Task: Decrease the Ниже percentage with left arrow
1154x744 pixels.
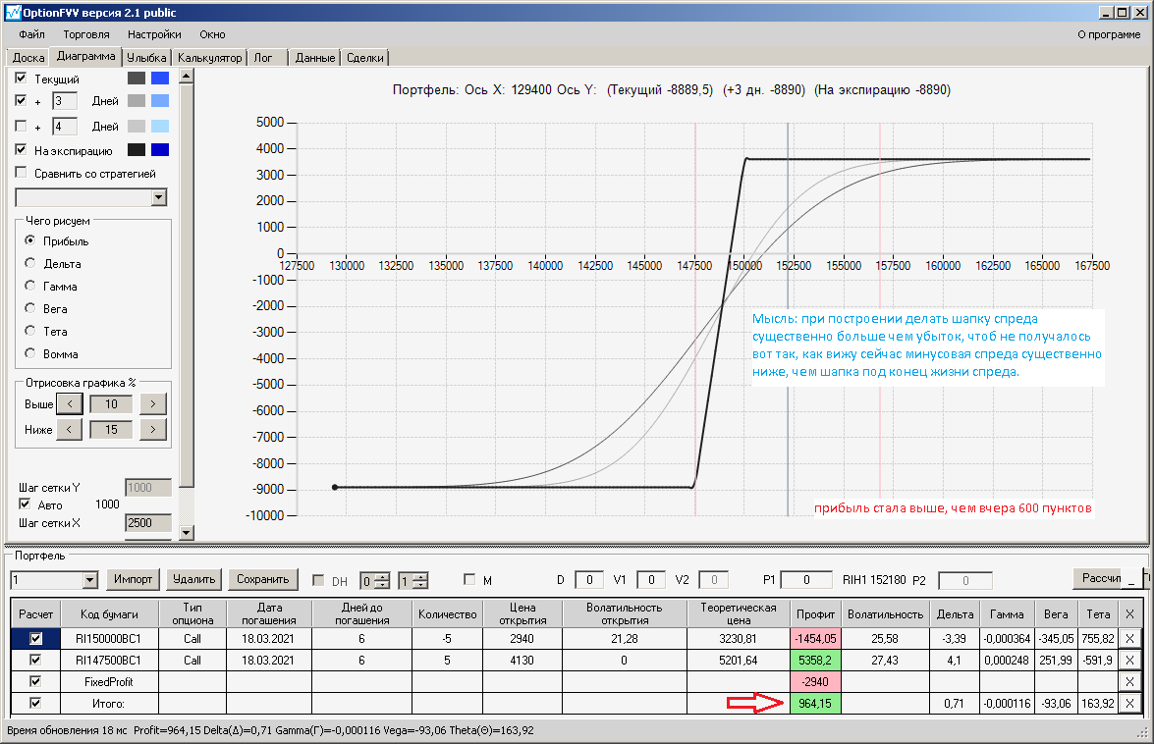Action: click(x=69, y=429)
